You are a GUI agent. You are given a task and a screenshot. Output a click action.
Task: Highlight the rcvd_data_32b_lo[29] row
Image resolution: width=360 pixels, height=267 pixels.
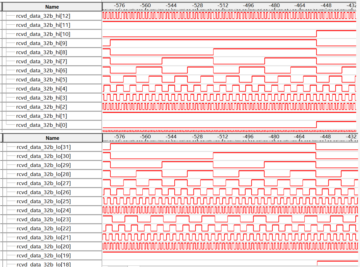(44, 165)
